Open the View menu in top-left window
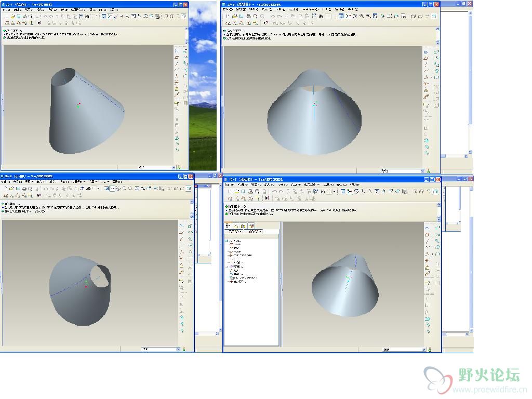Image resolution: width=532 pixels, height=399 pixels. click(29, 10)
